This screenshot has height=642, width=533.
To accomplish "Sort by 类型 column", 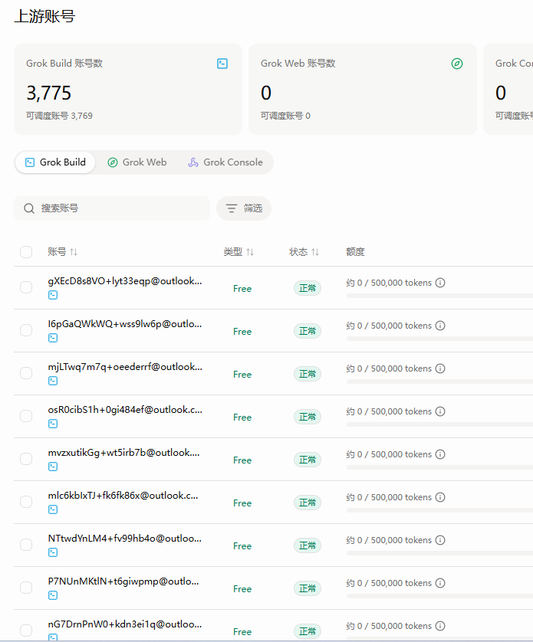I will [x=239, y=252].
